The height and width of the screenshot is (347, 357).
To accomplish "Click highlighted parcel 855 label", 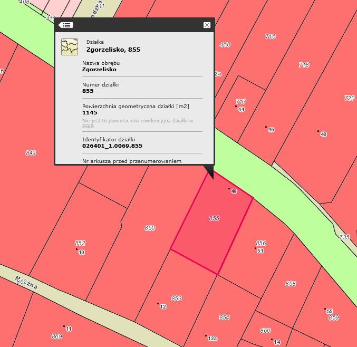I will pyautogui.click(x=214, y=218).
